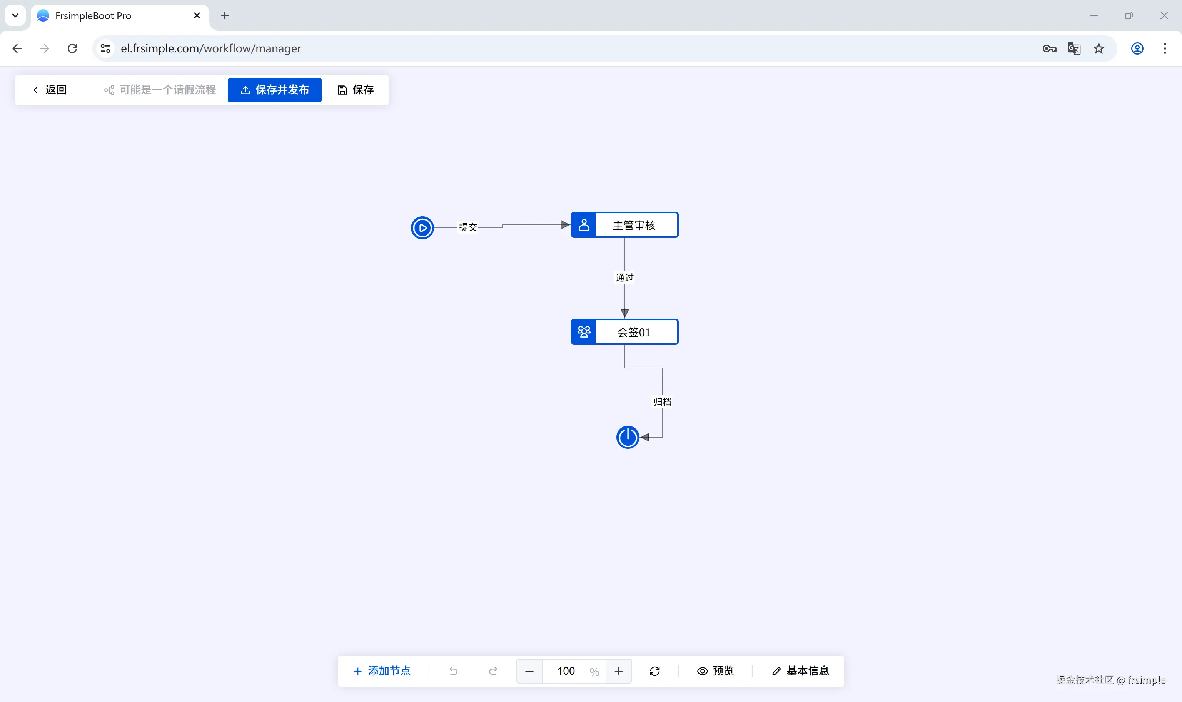
Task: Toggle preview mode with 预览 eye button
Action: click(715, 671)
